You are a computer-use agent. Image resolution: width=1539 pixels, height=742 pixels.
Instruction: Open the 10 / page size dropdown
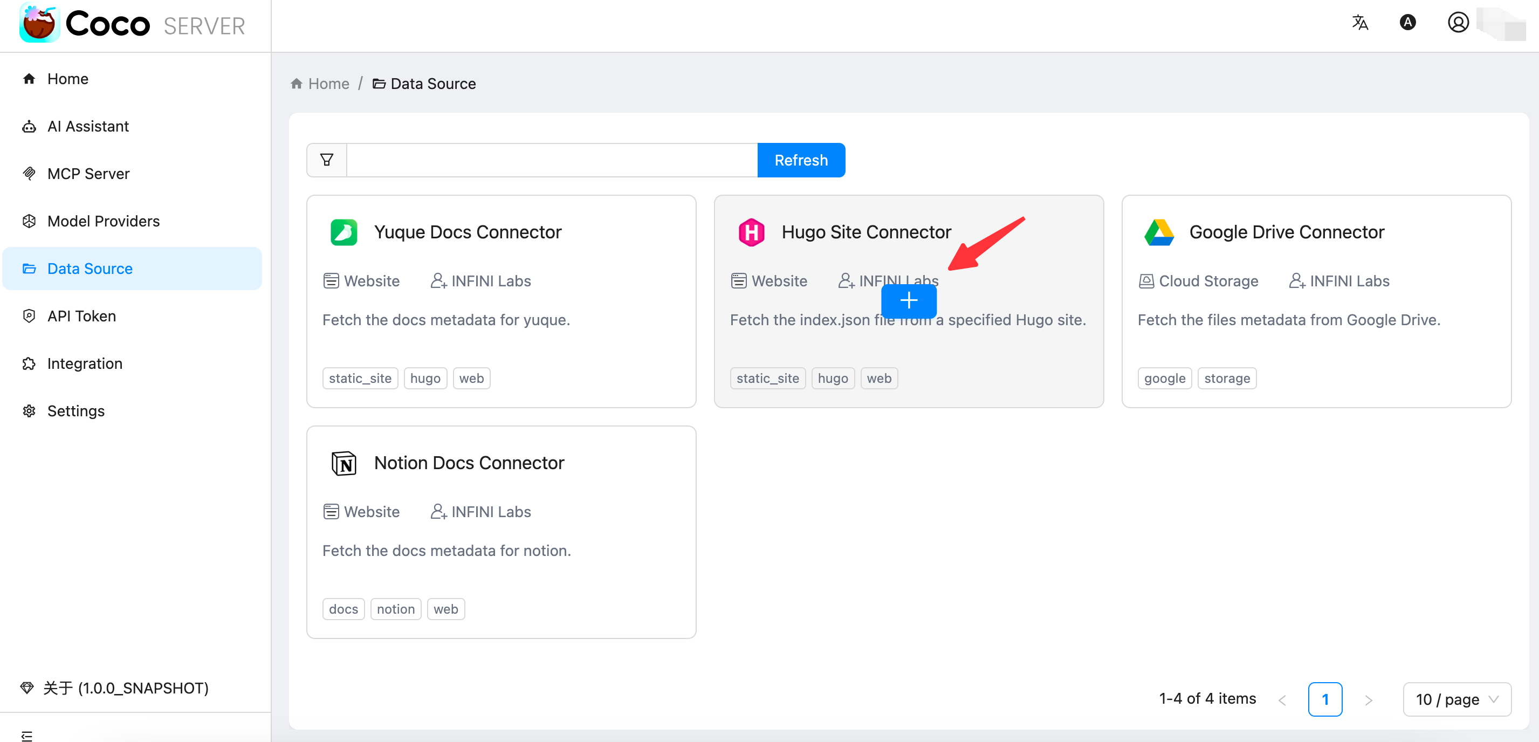pyautogui.click(x=1456, y=699)
